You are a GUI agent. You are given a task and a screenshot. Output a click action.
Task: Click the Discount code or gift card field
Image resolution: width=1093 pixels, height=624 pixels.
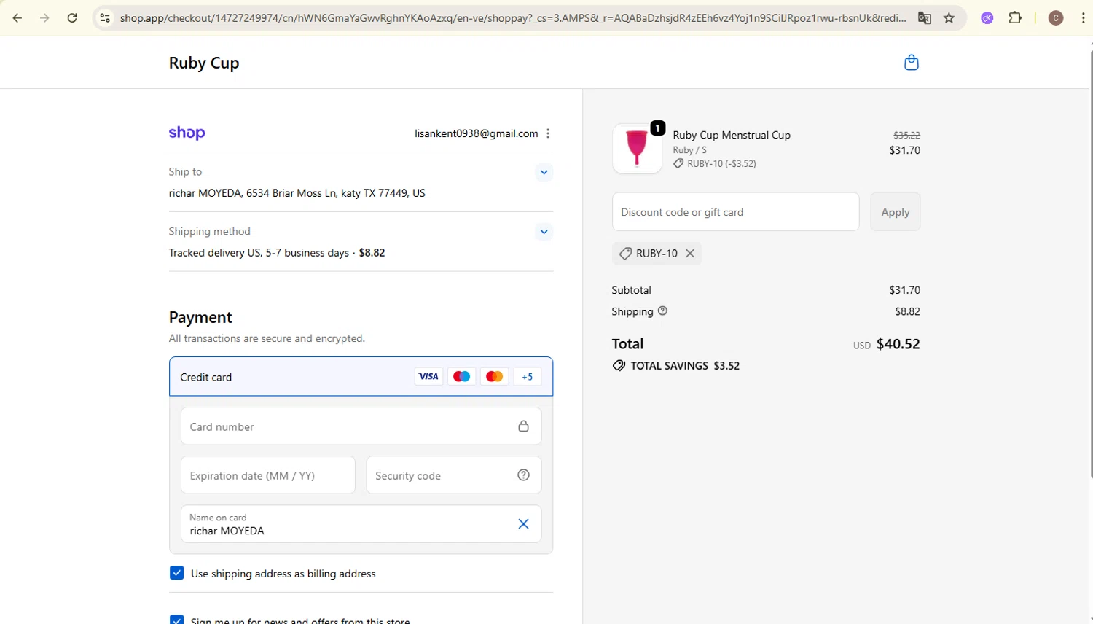(x=735, y=212)
